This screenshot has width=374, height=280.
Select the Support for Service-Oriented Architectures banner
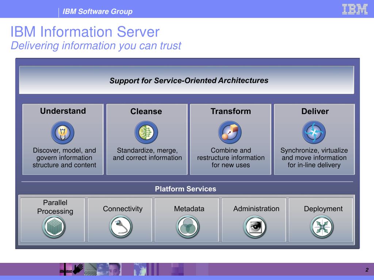point(187,80)
